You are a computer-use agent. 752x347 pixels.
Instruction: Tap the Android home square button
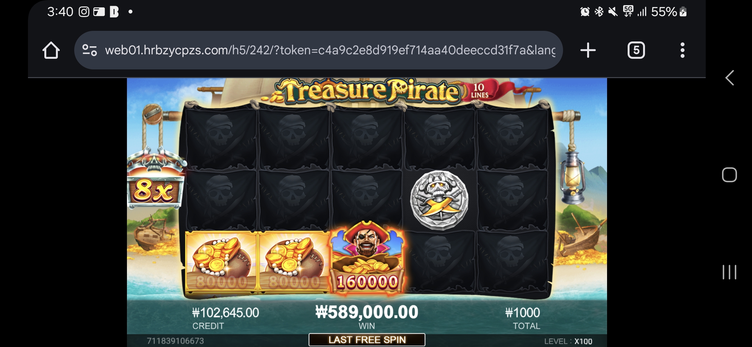click(x=729, y=175)
